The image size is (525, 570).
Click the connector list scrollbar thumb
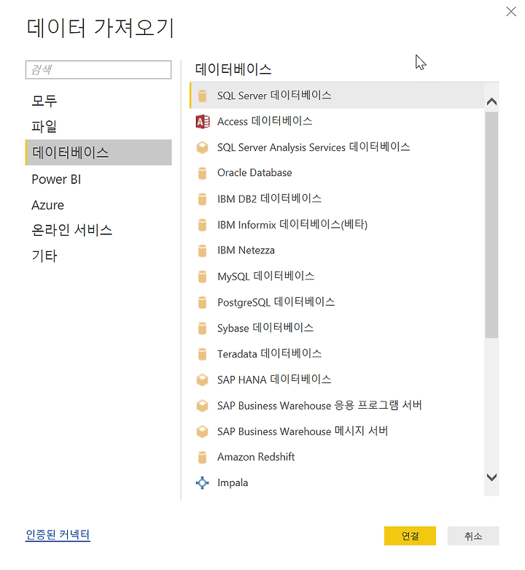(x=491, y=225)
